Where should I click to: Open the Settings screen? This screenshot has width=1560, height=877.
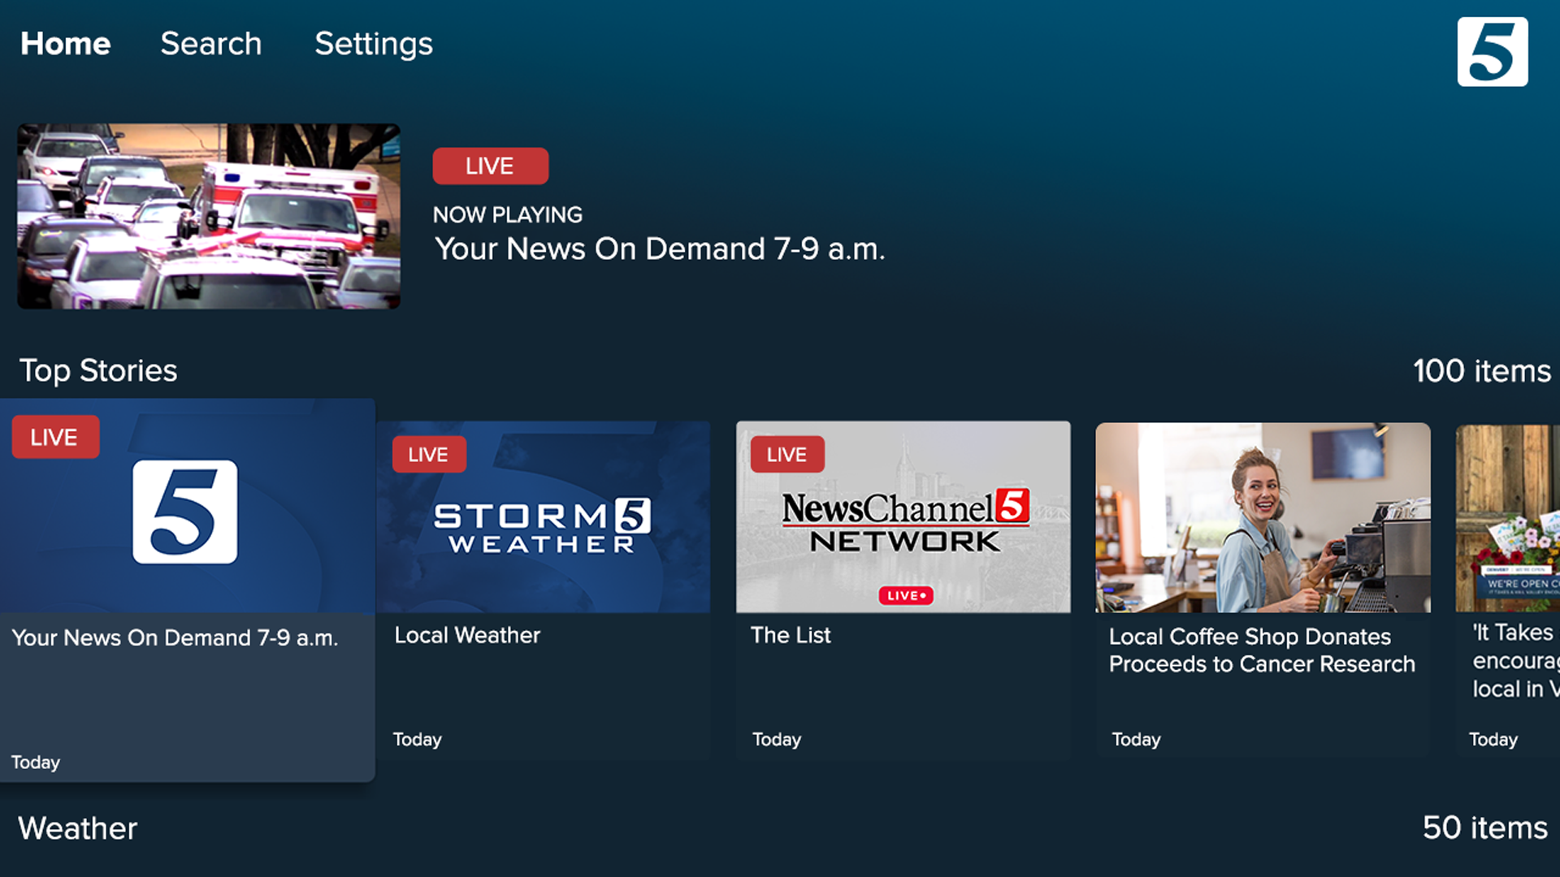pos(373,44)
